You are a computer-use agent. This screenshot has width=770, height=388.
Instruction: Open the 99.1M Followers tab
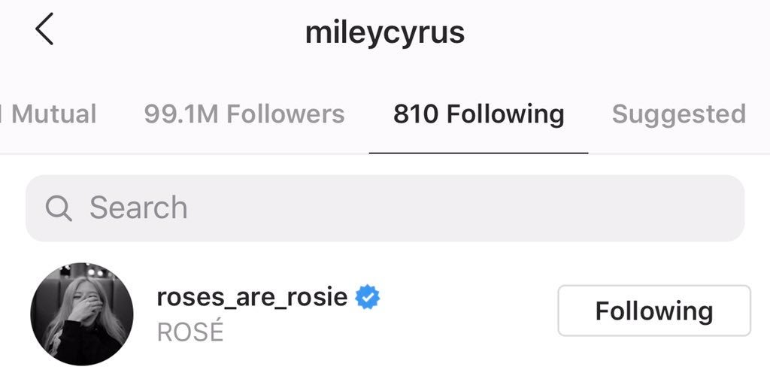tap(244, 114)
